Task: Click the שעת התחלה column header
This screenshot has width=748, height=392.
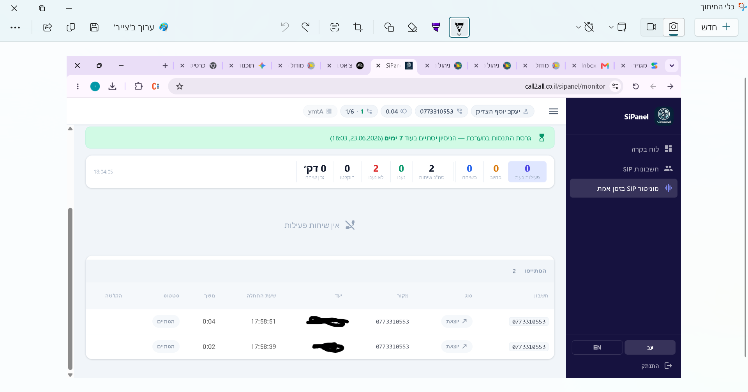Action: 261,296
